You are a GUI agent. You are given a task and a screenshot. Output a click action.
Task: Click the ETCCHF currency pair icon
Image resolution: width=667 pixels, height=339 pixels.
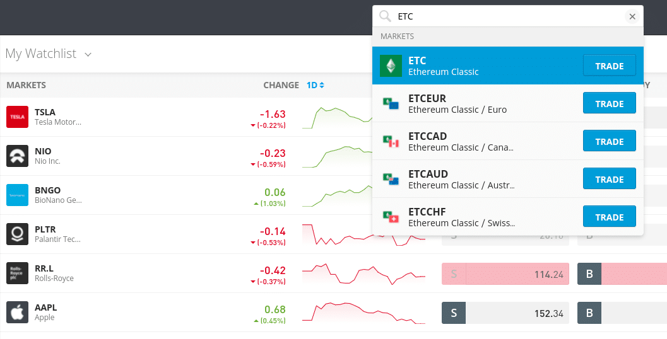391,217
